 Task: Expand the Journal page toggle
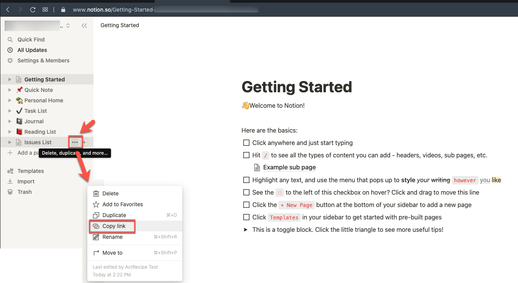tap(10, 121)
